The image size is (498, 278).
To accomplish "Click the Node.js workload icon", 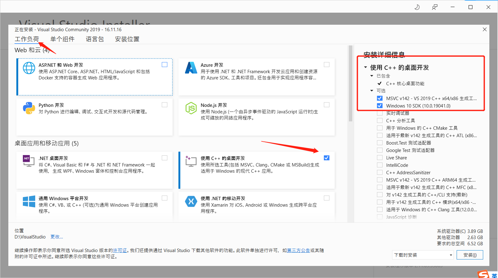I will tap(191, 108).
